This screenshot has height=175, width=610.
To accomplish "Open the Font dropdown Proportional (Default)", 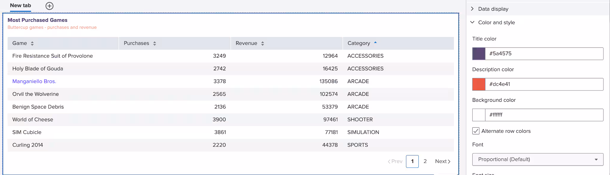I will click(x=538, y=160).
